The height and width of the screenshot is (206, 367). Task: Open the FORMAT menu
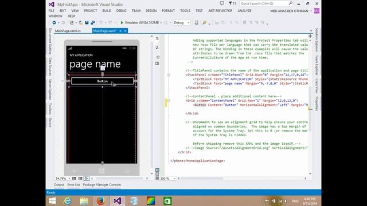coord(168,11)
